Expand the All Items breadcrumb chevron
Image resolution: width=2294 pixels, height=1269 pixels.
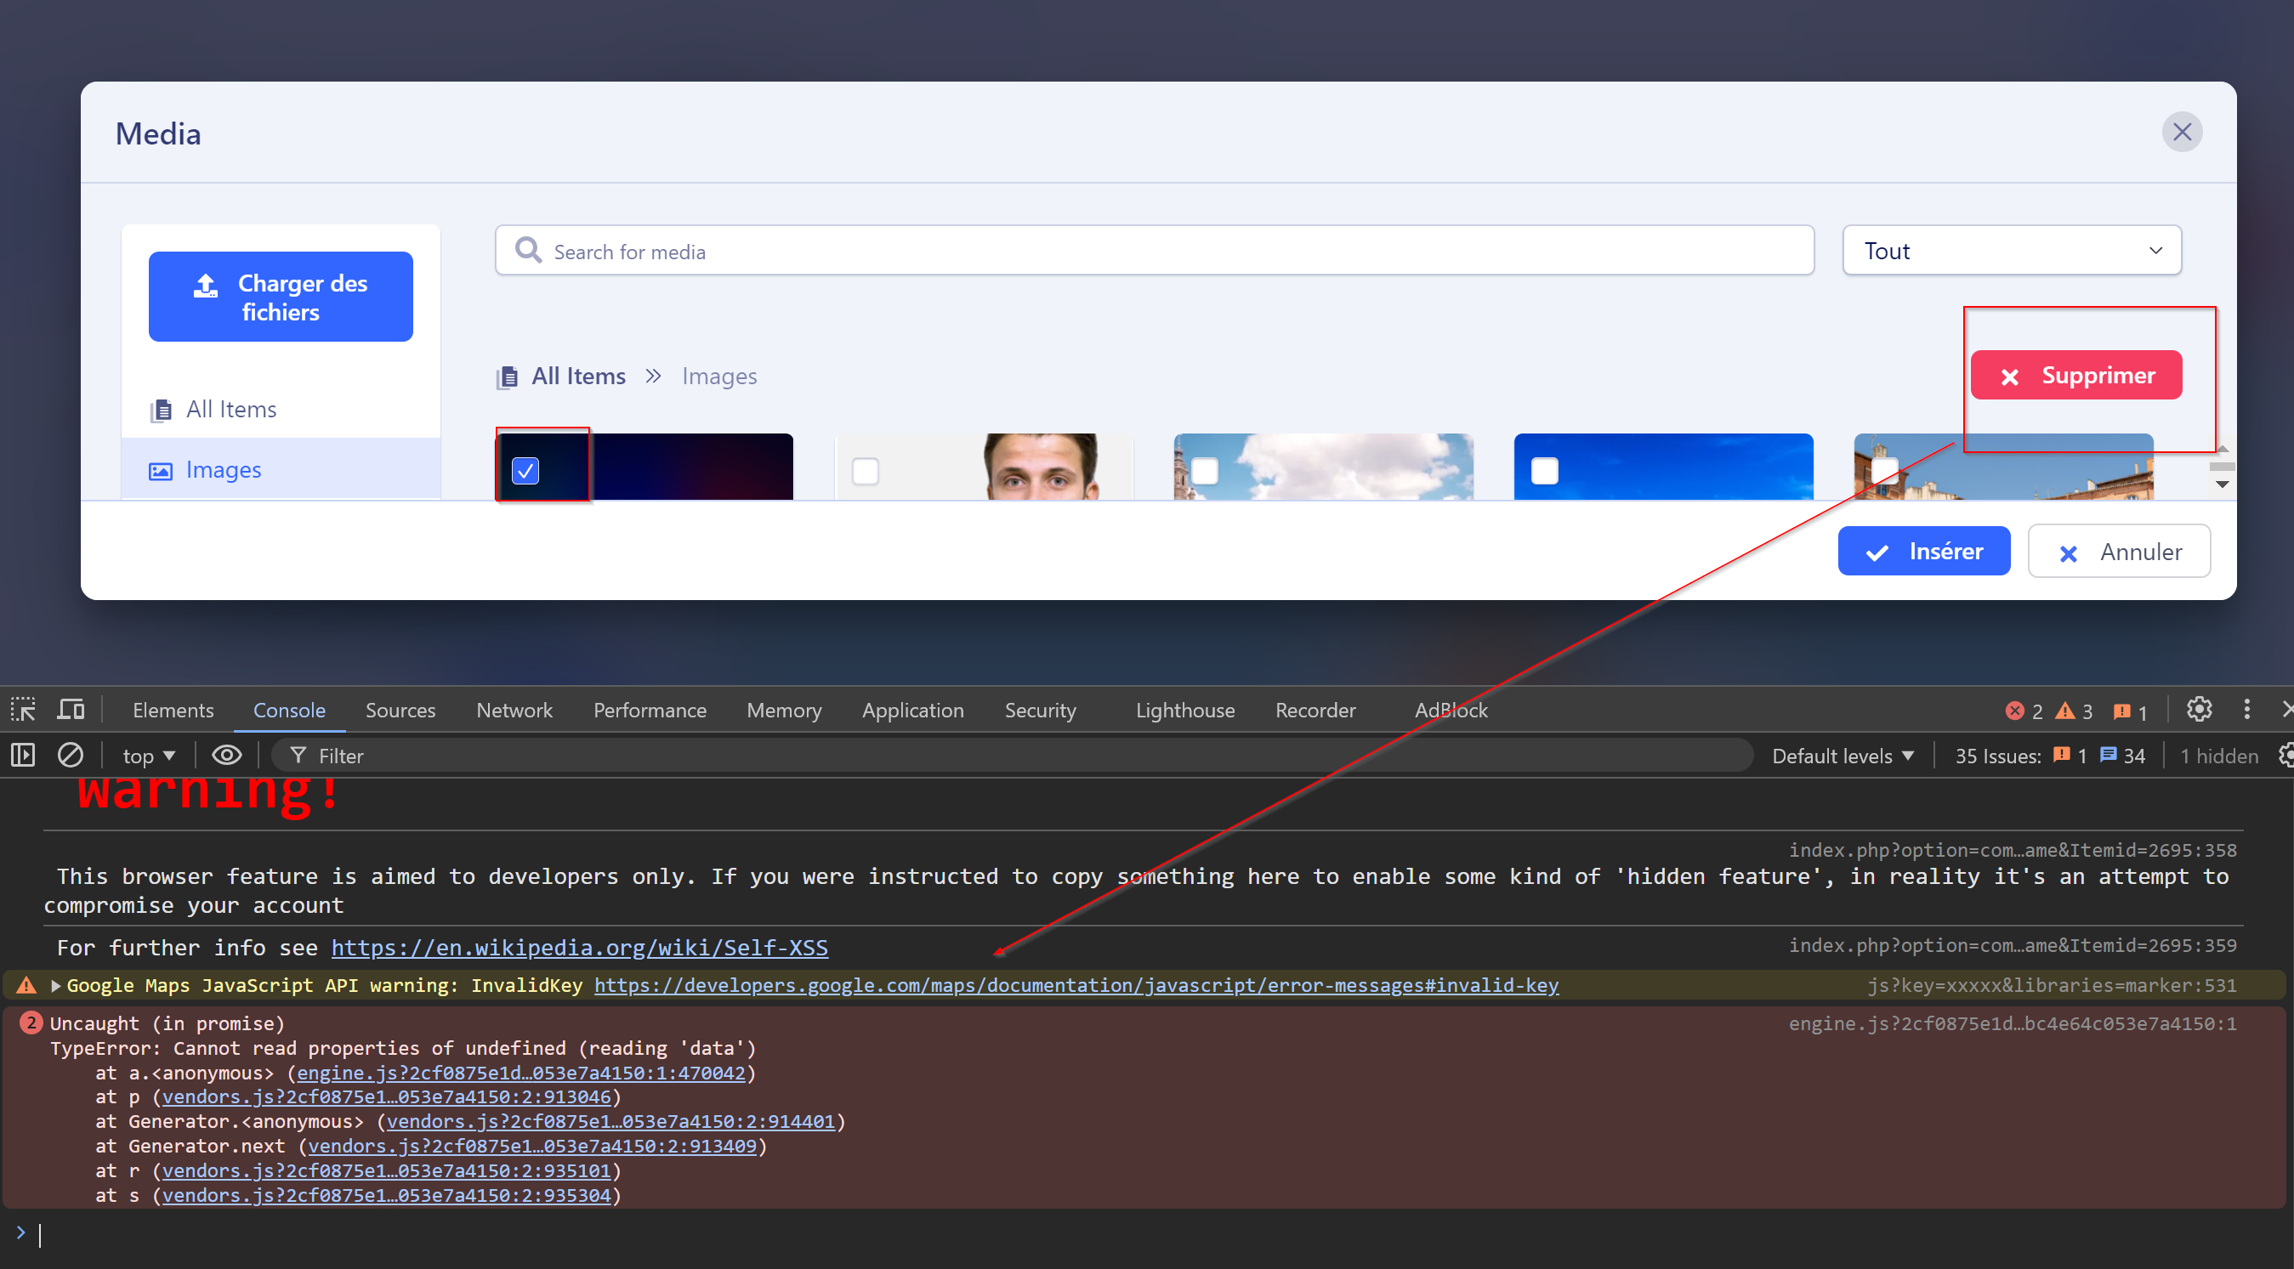(x=655, y=375)
